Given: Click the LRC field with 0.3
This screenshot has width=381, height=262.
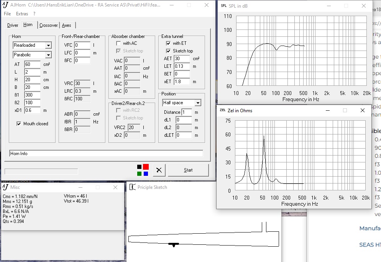Looking at the screenshot, I should coord(82,91).
